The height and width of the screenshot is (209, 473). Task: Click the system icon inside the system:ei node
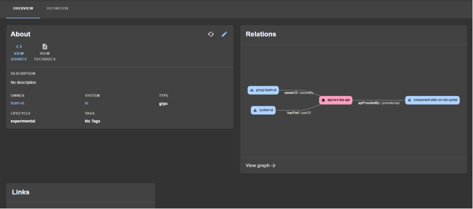[255, 111]
